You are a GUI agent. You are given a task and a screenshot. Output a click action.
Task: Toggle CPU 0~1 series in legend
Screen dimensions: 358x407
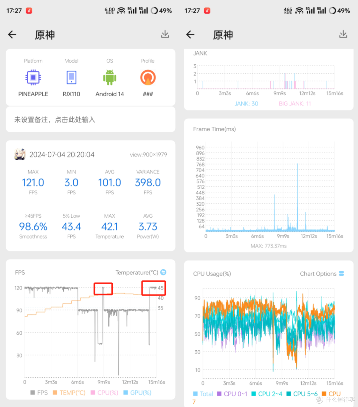click(232, 394)
